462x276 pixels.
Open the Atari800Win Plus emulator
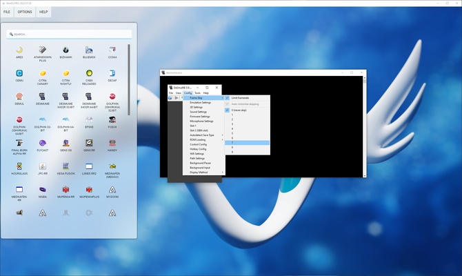click(43, 50)
